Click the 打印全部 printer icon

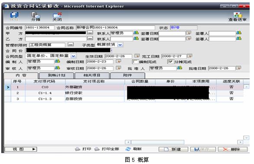(x=97, y=149)
